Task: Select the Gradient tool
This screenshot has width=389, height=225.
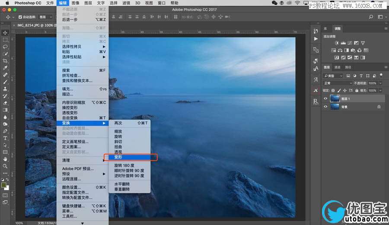Action: 5,110
